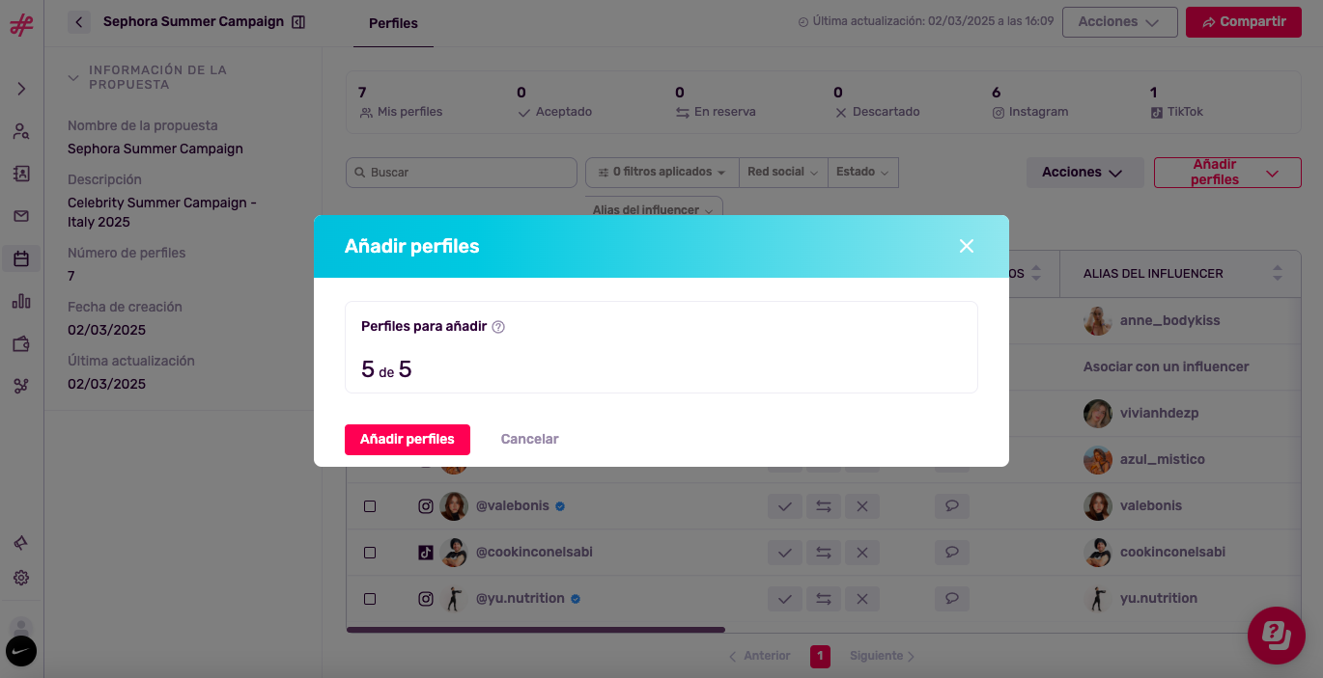Image resolution: width=1323 pixels, height=678 pixels.
Task: Tick the checkbox for @valebonis
Action: (x=370, y=506)
